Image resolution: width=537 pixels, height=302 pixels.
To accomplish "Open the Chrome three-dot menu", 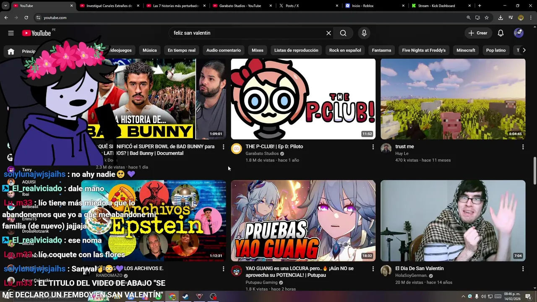I will tap(531, 18).
